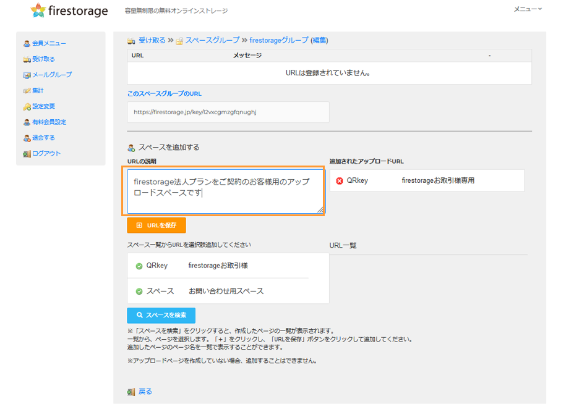Click the スペースを追加する person icon

131,148
